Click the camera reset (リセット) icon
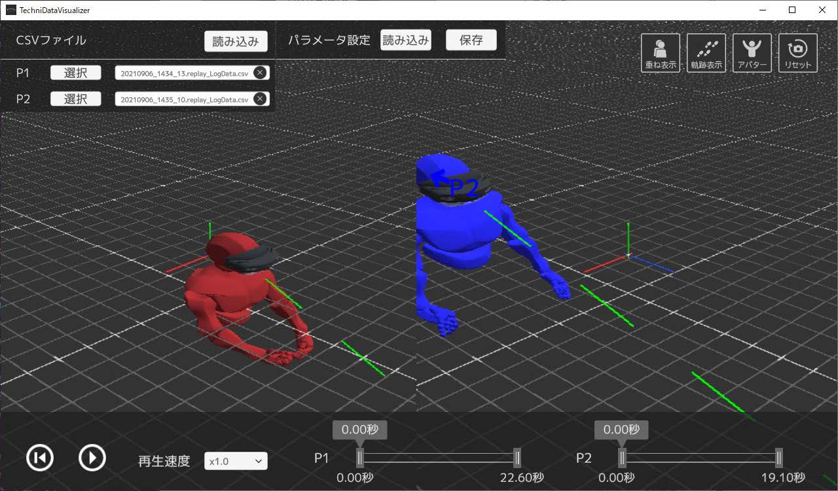The width and height of the screenshot is (838, 491). (797, 52)
